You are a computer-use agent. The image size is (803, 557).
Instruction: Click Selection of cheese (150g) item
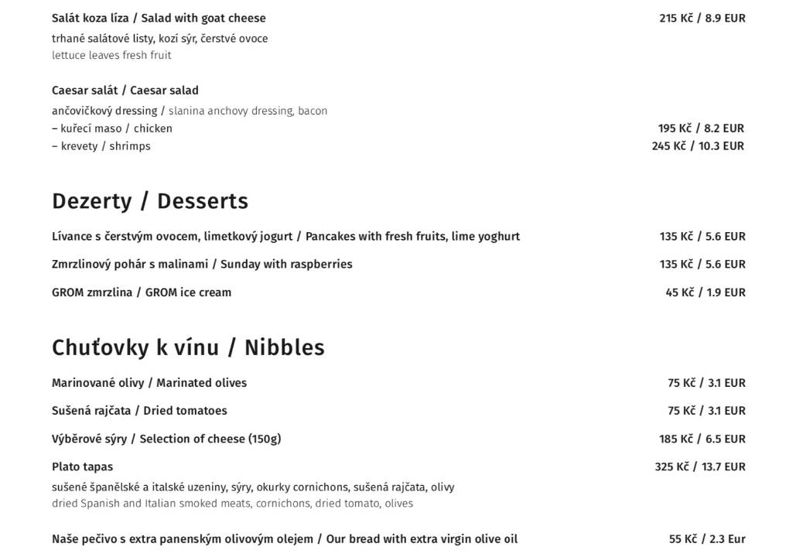coord(166,439)
